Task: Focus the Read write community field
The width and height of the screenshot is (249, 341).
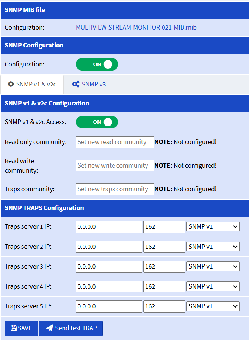Action: pos(115,165)
